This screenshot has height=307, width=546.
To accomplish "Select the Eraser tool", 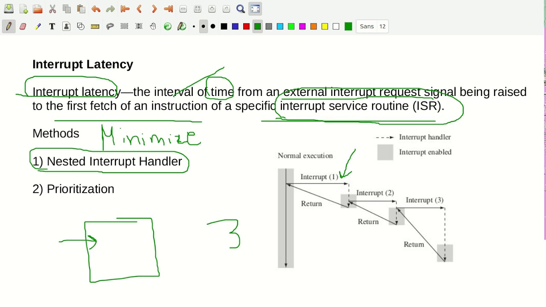I will (x=23, y=26).
